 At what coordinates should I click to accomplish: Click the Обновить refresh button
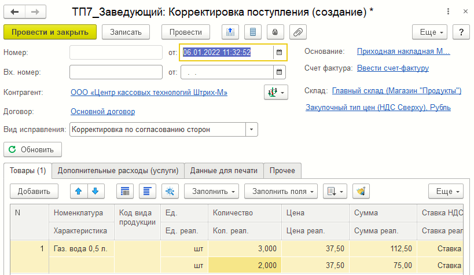pos(32,149)
